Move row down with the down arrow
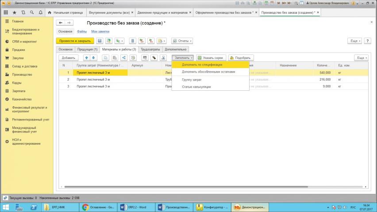Viewport: 377px width, 212px height. (93, 58)
